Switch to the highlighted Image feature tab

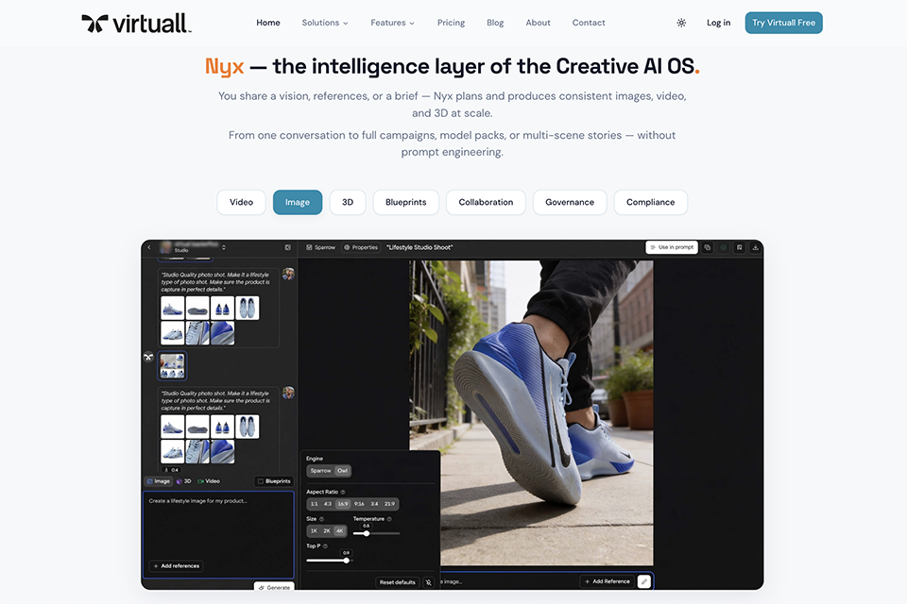coord(298,202)
